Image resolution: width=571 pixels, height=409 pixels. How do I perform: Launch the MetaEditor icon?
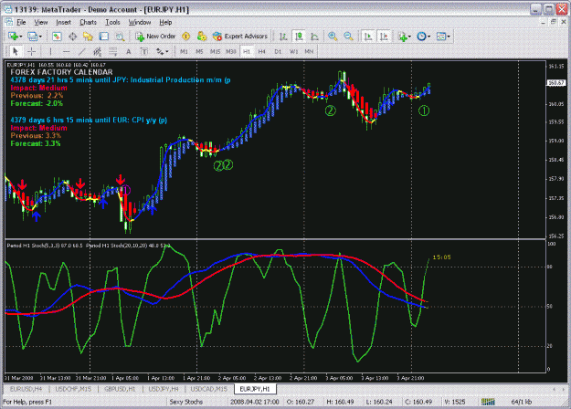(186, 36)
